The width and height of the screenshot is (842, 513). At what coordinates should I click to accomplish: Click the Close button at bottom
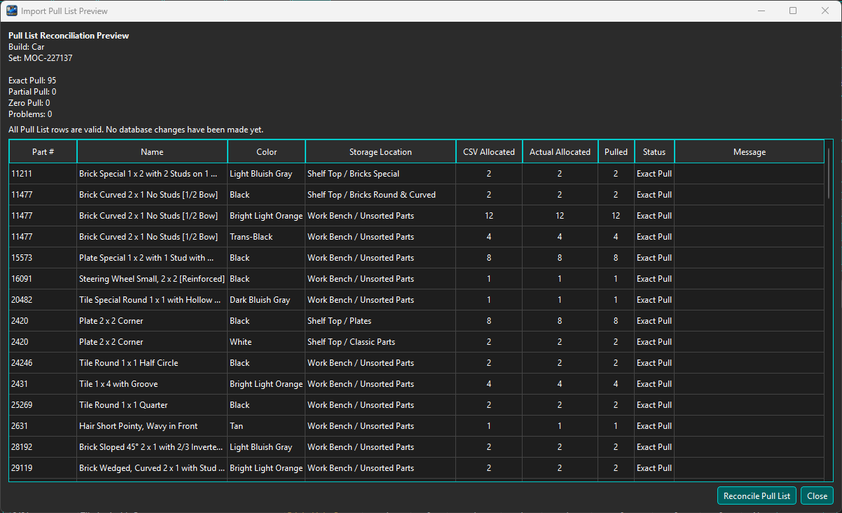[x=817, y=495]
